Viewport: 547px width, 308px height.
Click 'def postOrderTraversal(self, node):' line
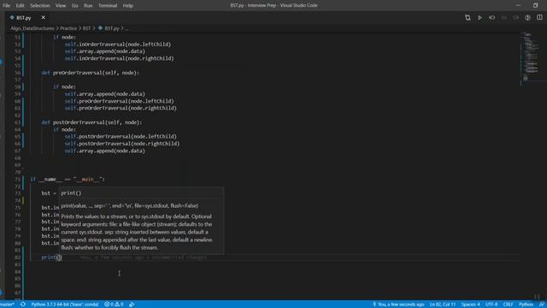(x=91, y=122)
